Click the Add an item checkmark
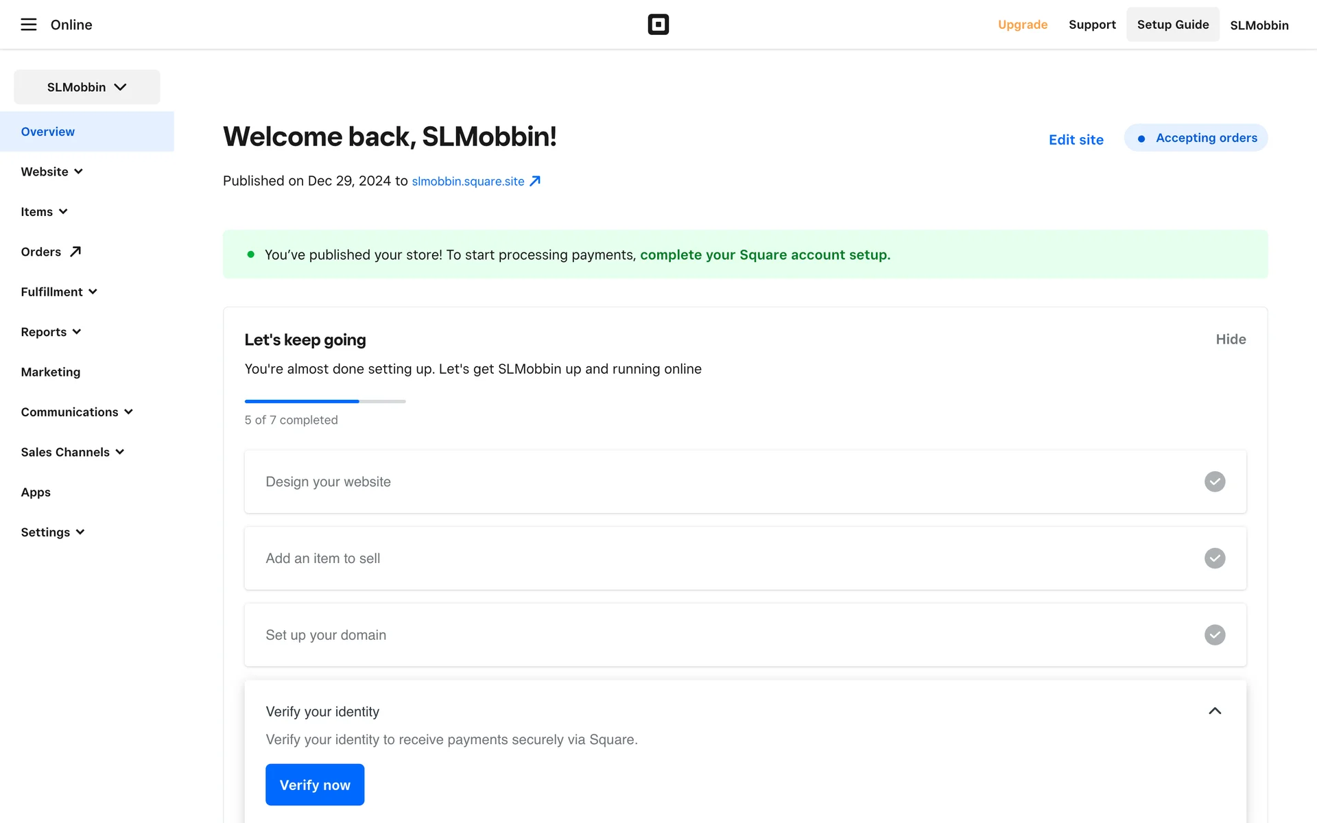 (x=1215, y=558)
